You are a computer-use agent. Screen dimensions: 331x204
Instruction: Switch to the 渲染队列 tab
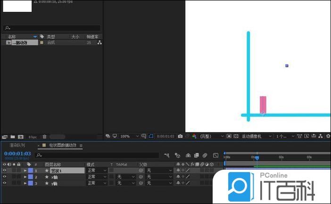[x=17, y=145]
